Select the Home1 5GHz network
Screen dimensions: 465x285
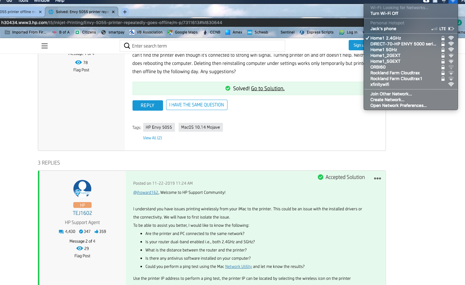411,50
